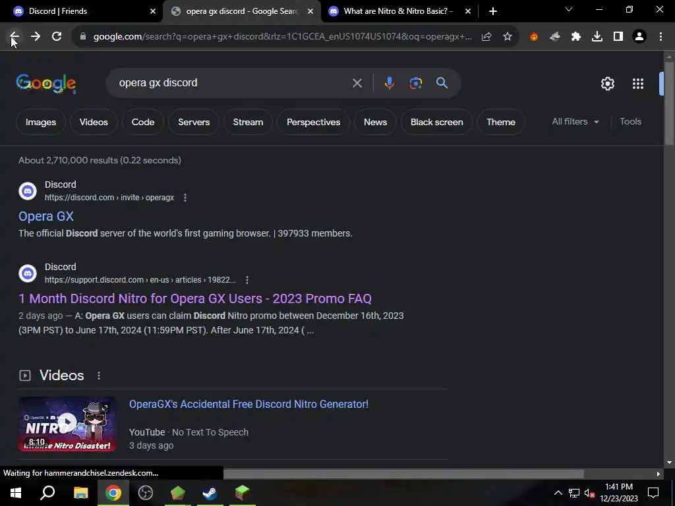Open the Google apps grid
This screenshot has width=675, height=506.
click(x=638, y=84)
